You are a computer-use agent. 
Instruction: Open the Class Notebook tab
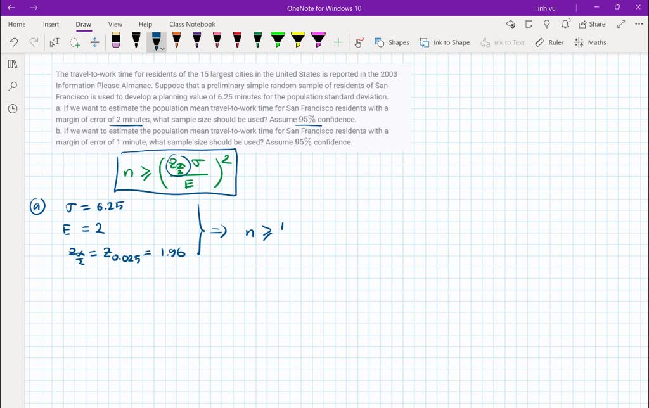click(x=192, y=24)
